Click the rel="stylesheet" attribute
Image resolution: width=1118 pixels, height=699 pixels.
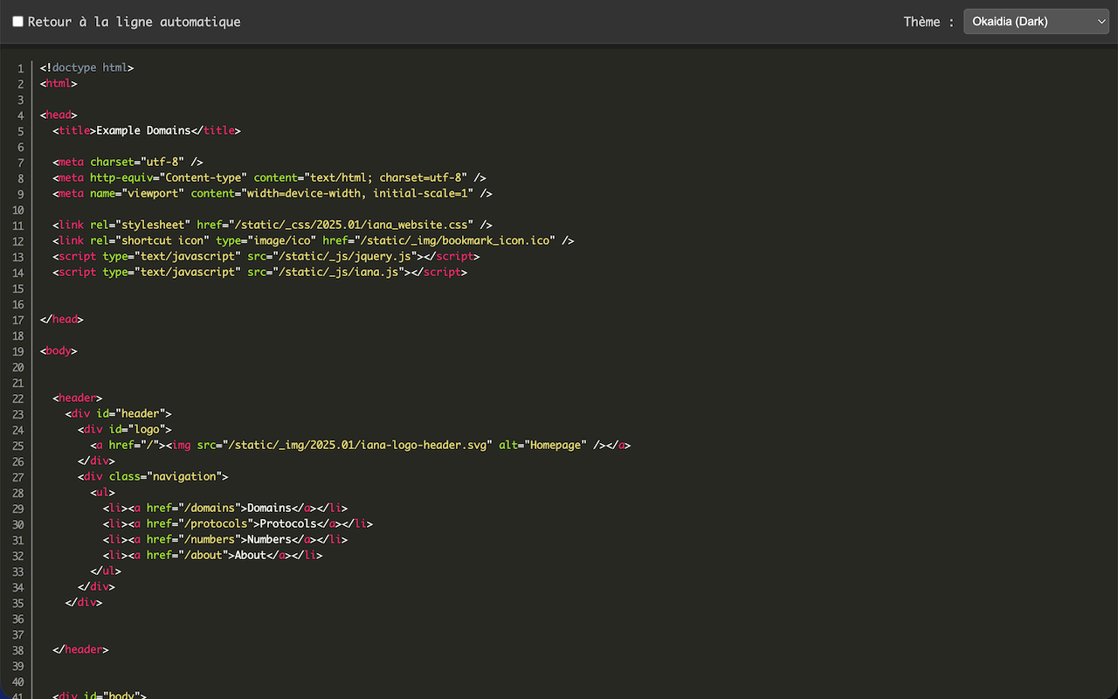141,225
